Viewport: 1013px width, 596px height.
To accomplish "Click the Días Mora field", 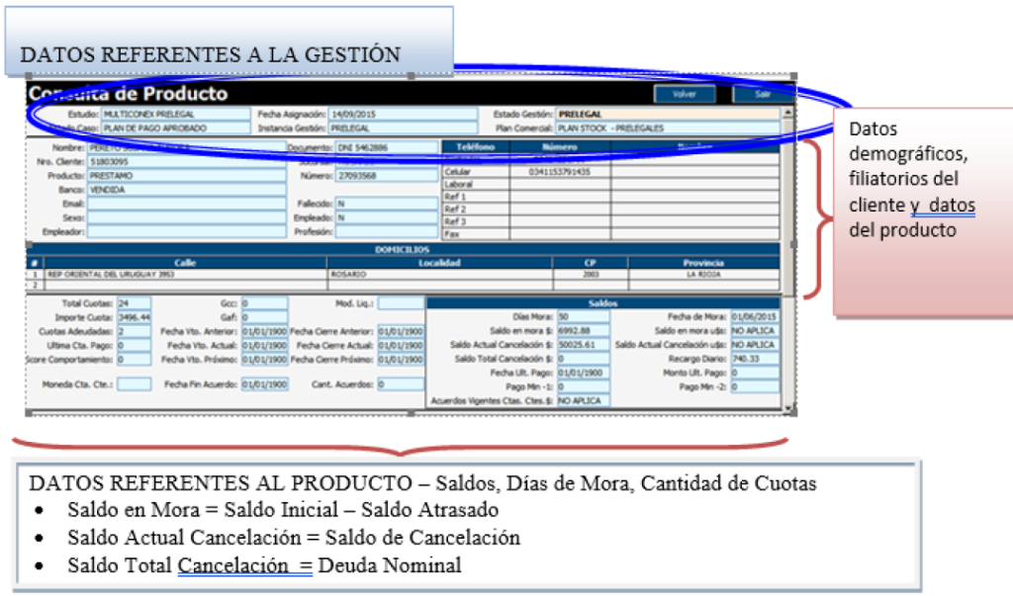I will click(x=583, y=316).
